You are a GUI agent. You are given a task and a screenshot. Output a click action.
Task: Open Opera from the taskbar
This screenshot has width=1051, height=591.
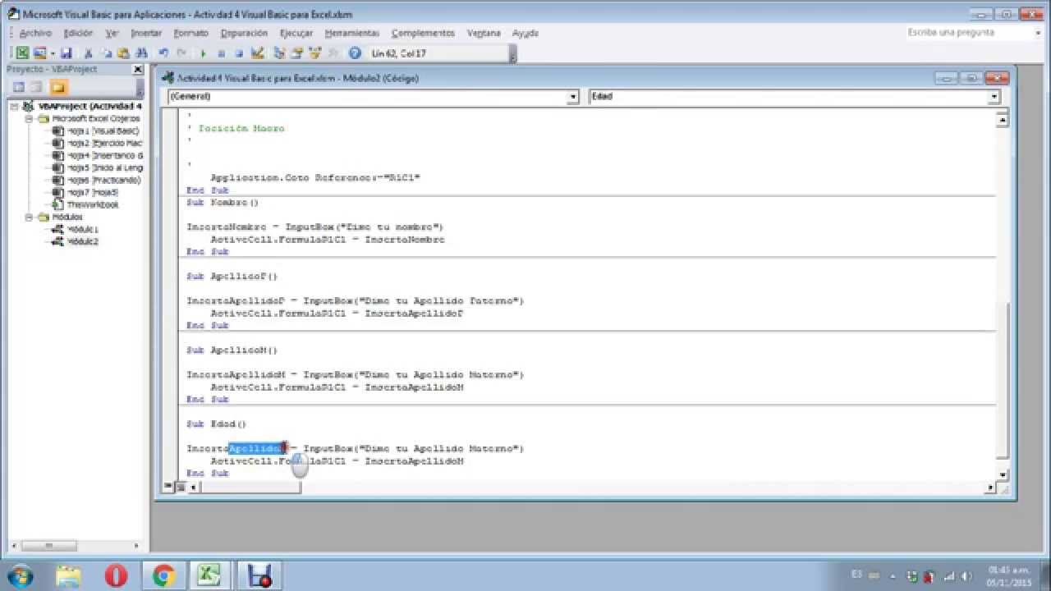point(117,575)
